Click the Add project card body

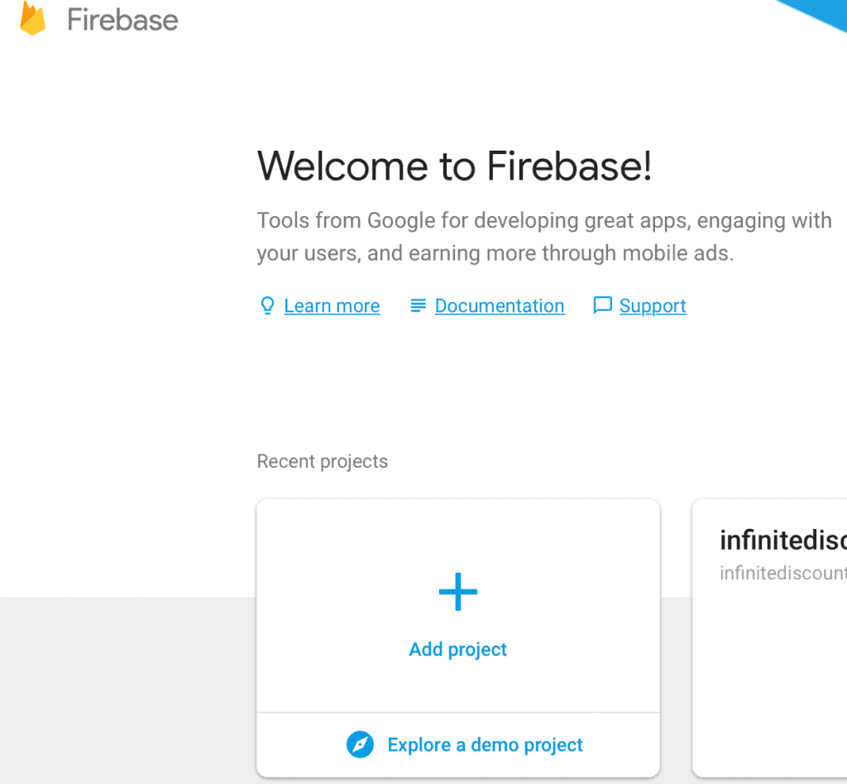[x=457, y=604]
